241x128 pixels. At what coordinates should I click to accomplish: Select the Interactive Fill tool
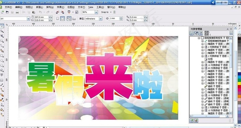pos(2,114)
